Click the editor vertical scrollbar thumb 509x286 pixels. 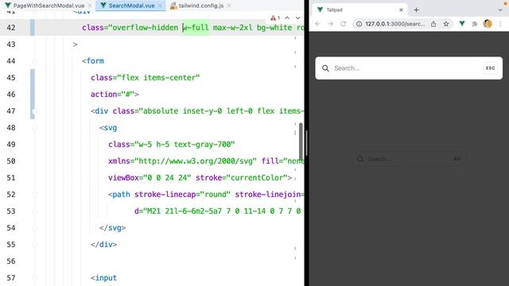point(301,141)
